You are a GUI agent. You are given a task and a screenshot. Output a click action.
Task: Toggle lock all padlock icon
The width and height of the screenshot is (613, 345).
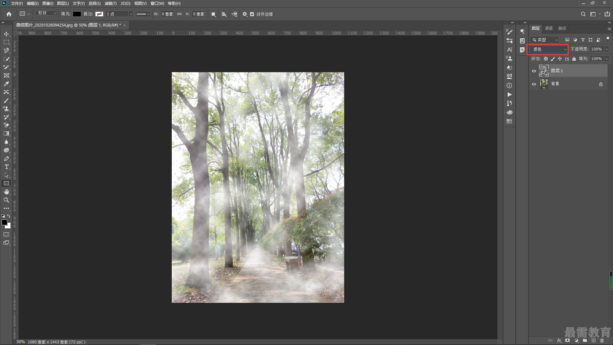(x=574, y=59)
